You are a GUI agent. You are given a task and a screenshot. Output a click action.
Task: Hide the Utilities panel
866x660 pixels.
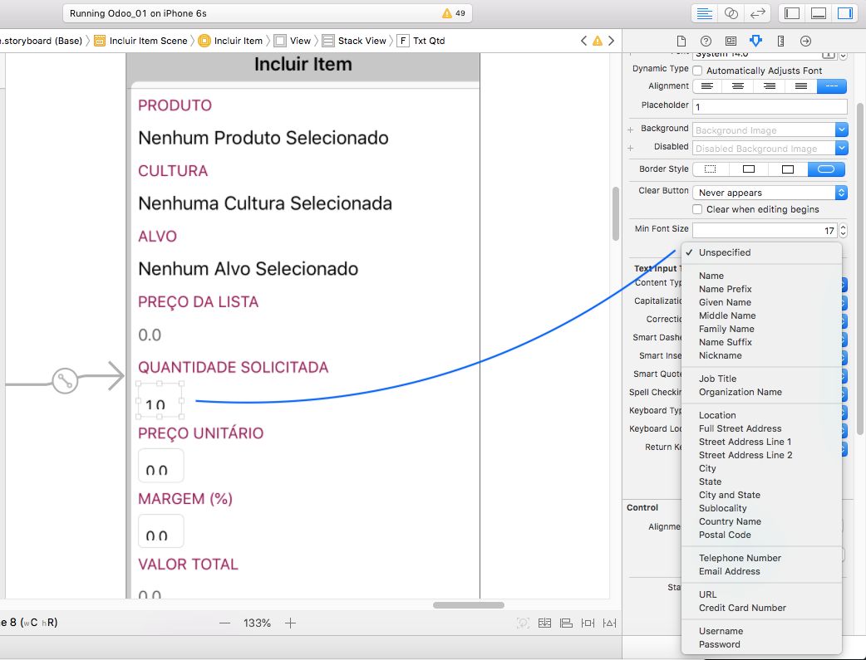[845, 13]
